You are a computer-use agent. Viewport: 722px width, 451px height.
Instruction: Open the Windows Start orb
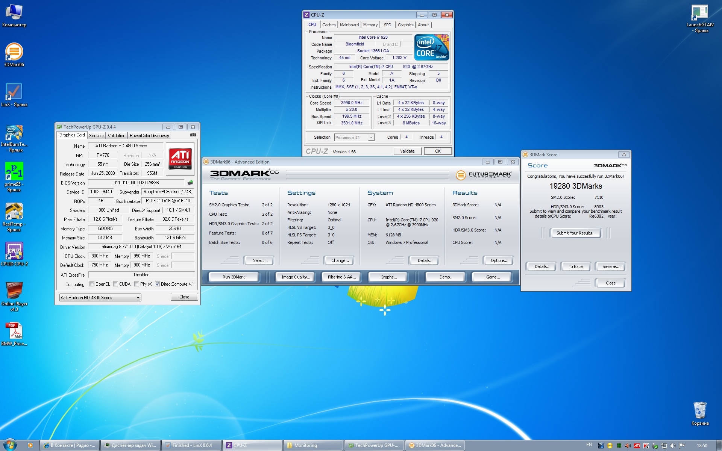pyautogui.click(x=10, y=445)
